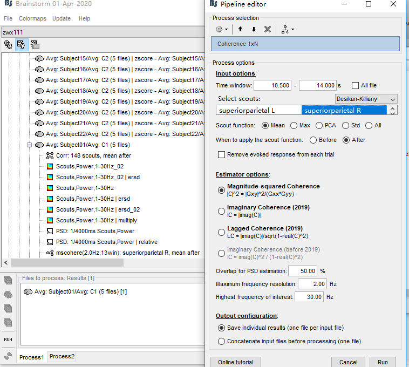Click RUN icon in Brainstorm process panel
The height and width of the screenshot is (367, 409).
pyautogui.click(x=8, y=339)
